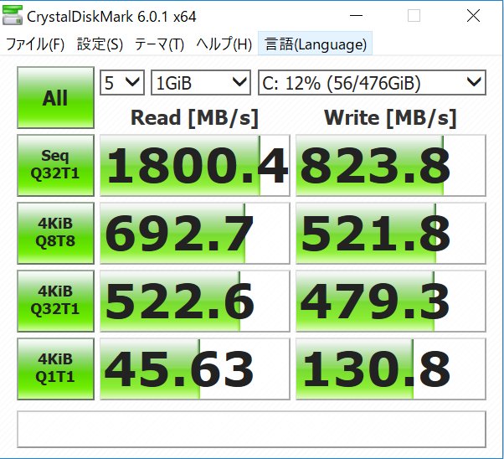504x459 pixels.
Task: Run the 4KiB Q8T8 test
Action: [55, 232]
